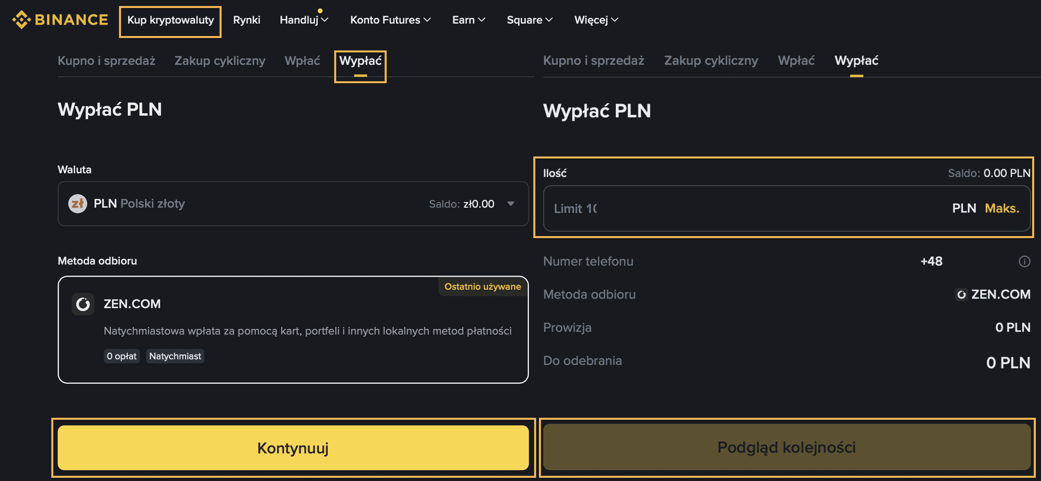Expand the Earn dropdown
Viewport: 1041px width, 481px height.
pos(468,20)
